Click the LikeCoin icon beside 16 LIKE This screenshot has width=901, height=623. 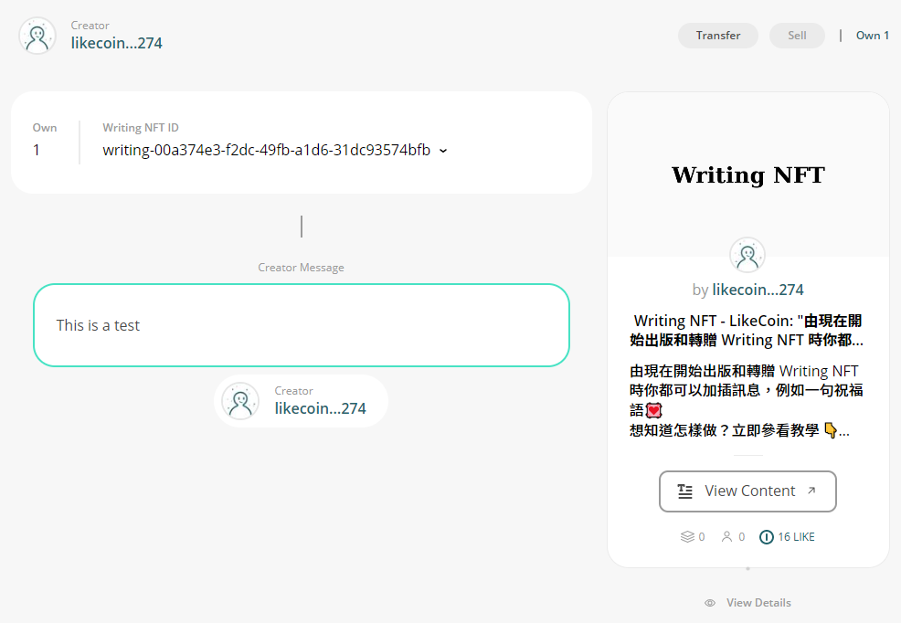pos(767,537)
